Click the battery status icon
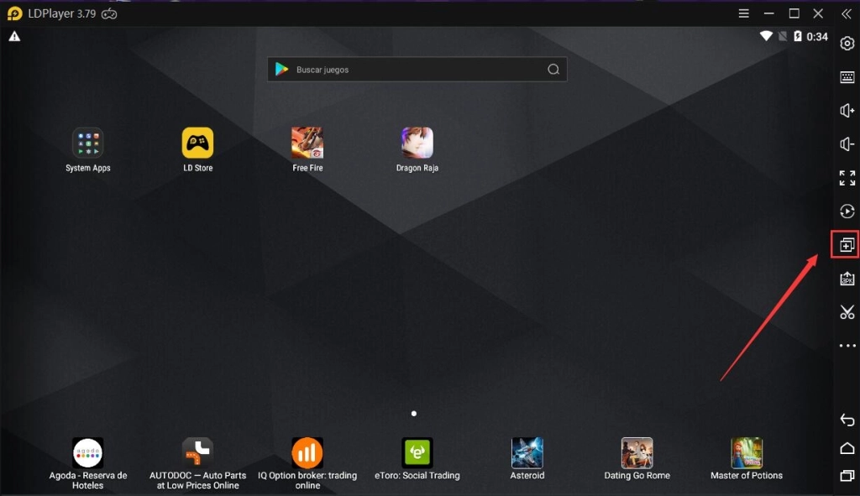The height and width of the screenshot is (496, 860). pos(798,36)
